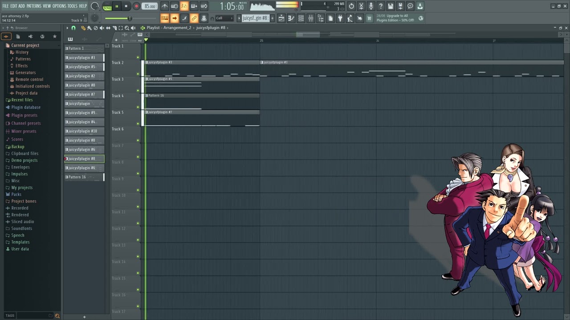
Task: Select the Mute tool in Playlist toolbar
Action: tap(102, 28)
